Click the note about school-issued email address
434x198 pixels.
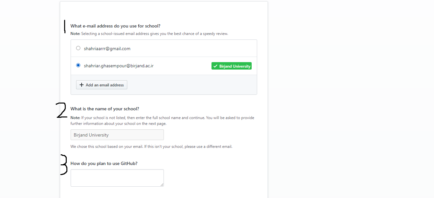click(149, 34)
